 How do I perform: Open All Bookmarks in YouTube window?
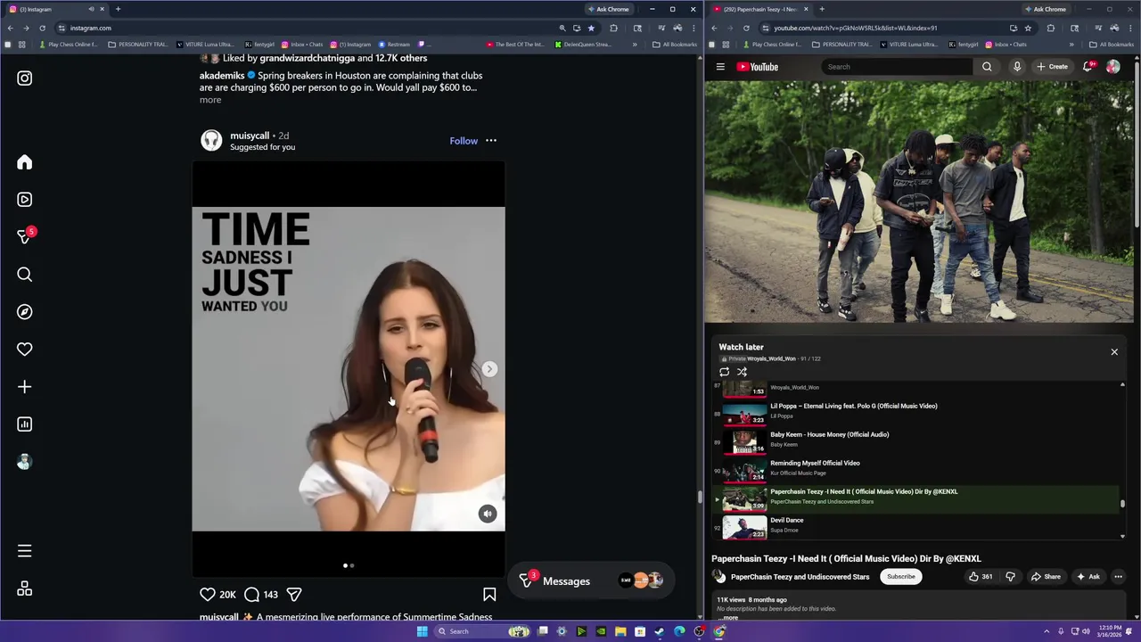(1112, 45)
